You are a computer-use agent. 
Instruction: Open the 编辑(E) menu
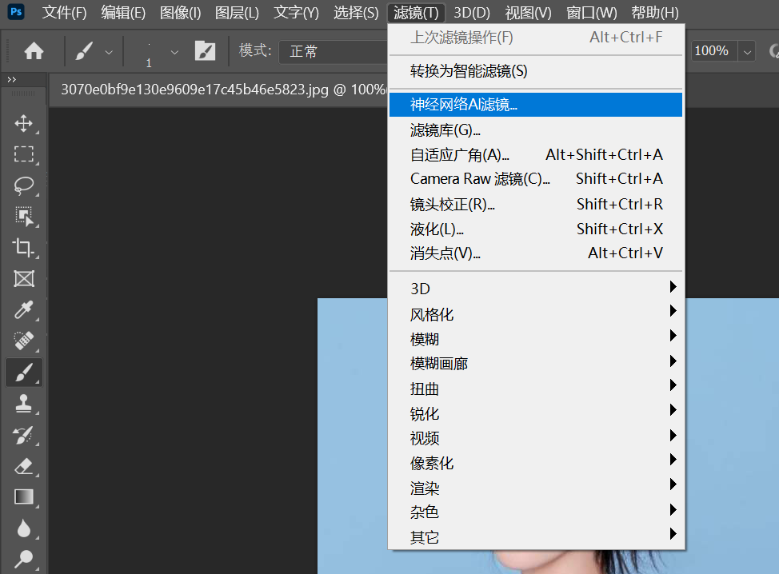coord(123,13)
